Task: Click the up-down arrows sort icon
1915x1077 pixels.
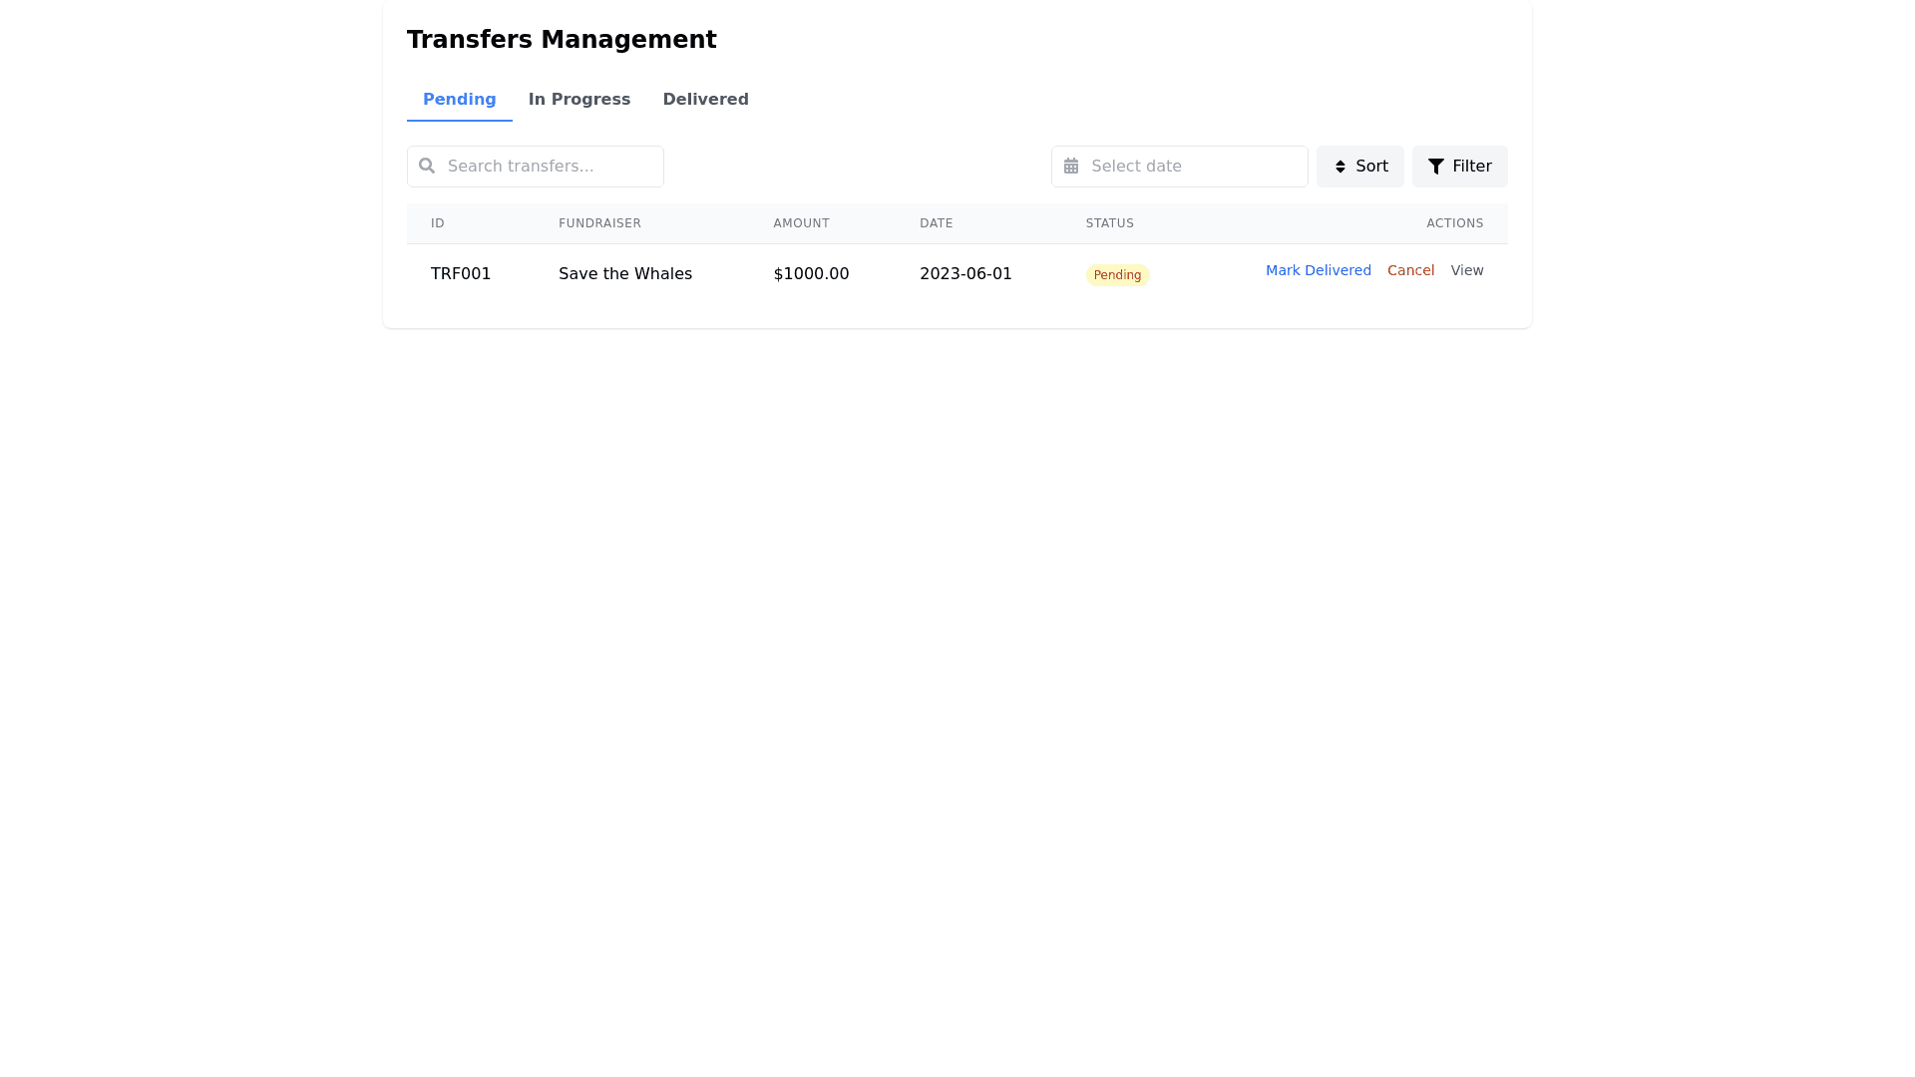Action: [1340, 167]
